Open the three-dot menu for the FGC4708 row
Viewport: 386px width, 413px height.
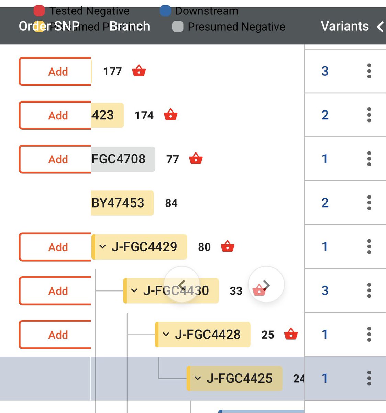point(369,159)
